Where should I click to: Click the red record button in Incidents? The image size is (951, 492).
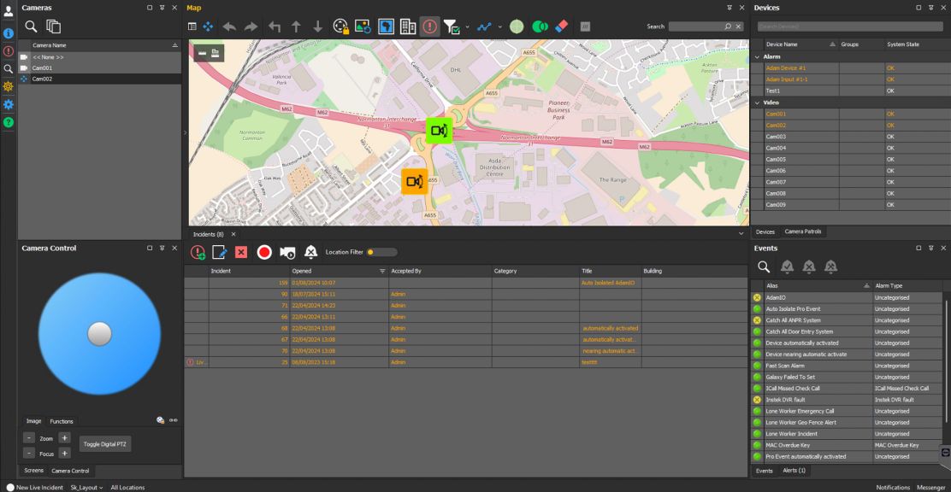click(264, 252)
